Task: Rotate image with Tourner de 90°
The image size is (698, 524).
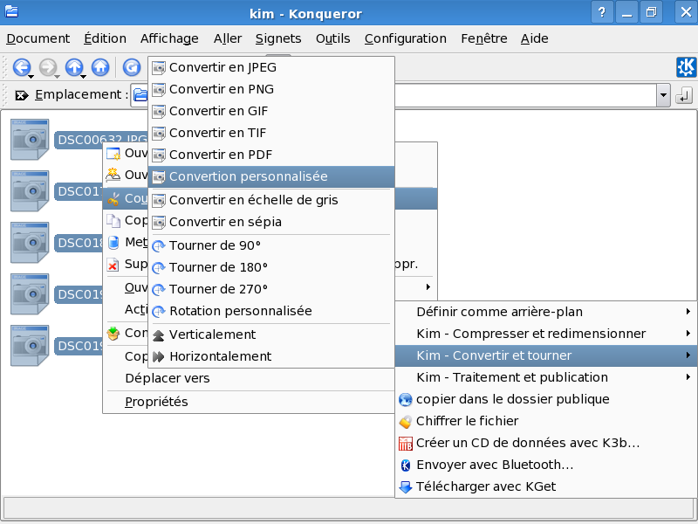Action: pos(271,245)
